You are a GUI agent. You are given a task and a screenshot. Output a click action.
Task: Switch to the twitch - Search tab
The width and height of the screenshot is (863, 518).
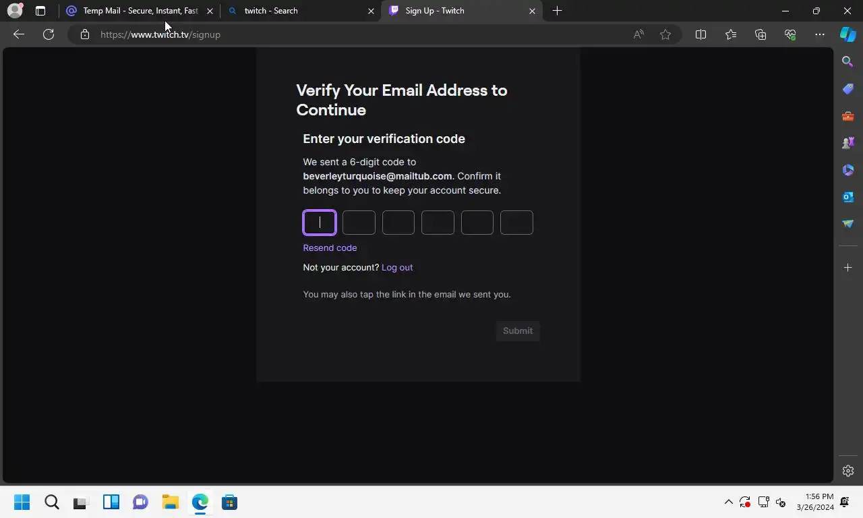pos(301,11)
